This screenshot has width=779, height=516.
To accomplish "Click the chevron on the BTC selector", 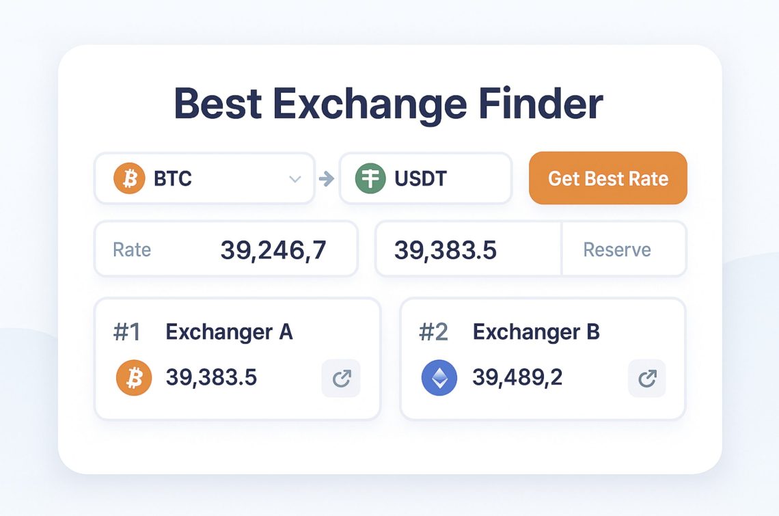I will (295, 178).
